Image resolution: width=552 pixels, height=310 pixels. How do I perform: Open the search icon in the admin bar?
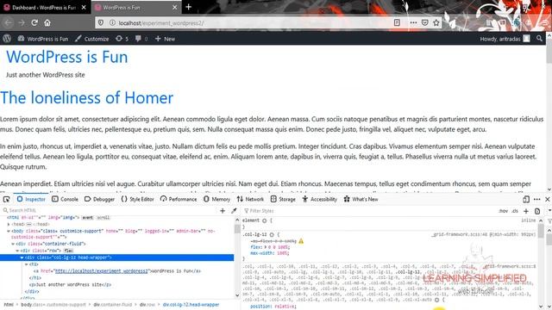coord(539,39)
